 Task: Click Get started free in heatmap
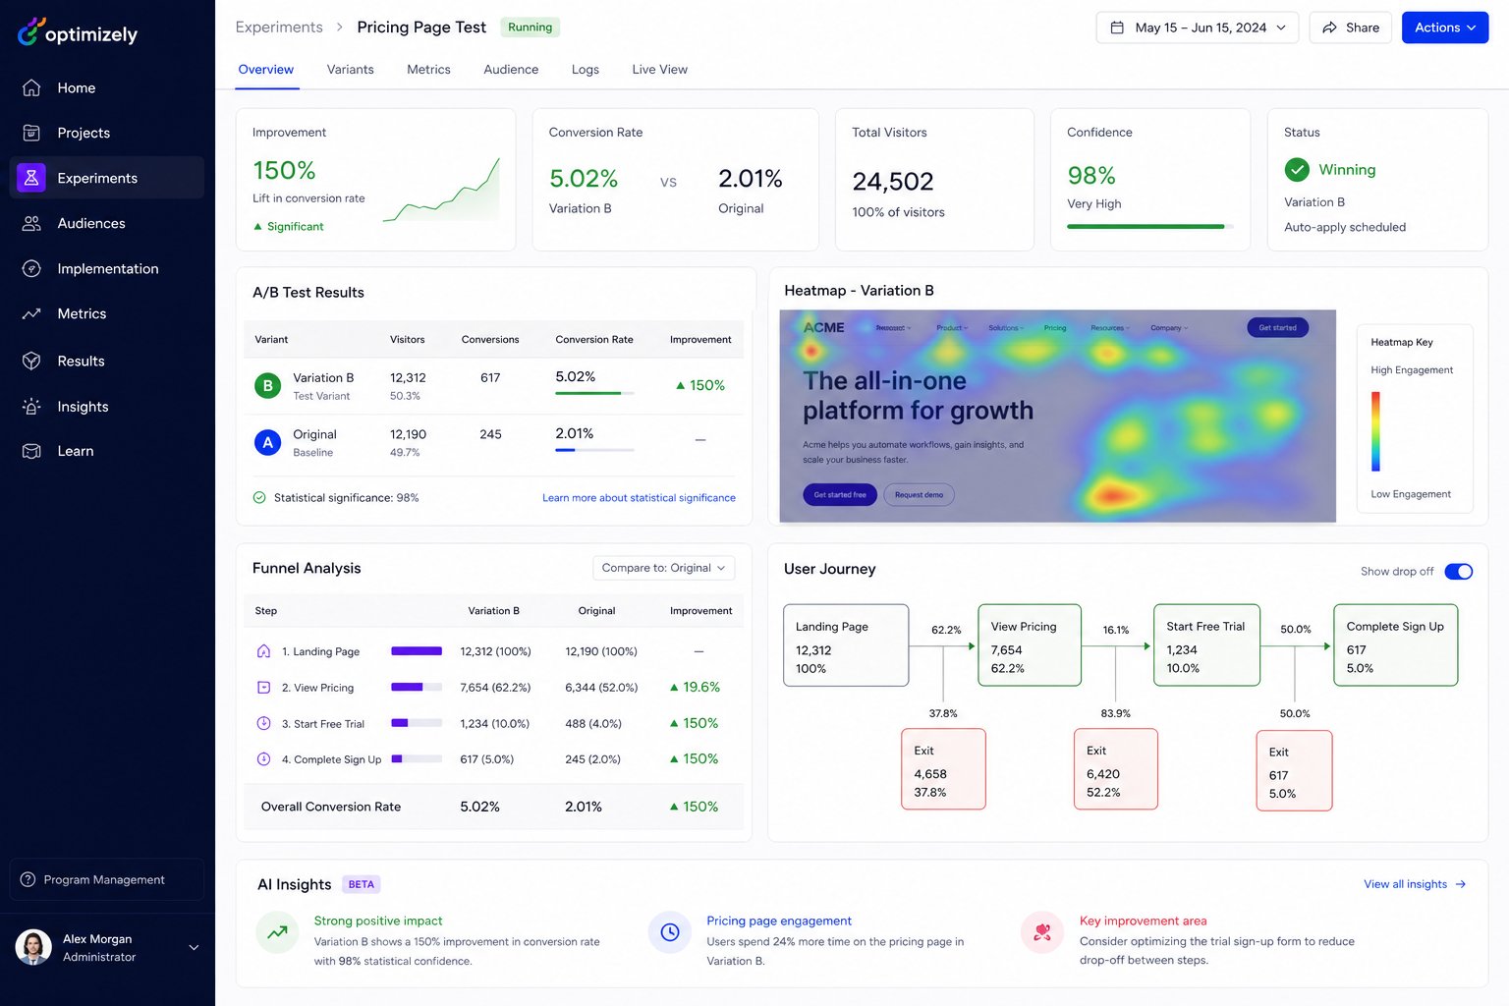pyautogui.click(x=840, y=495)
